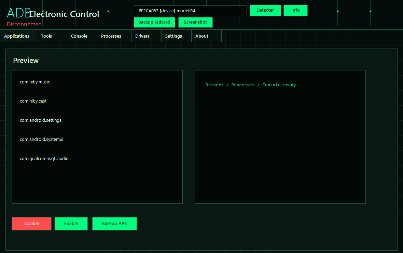The width and height of the screenshot is (403, 253).
Task: Open the Applications tab
Action: 18,36
